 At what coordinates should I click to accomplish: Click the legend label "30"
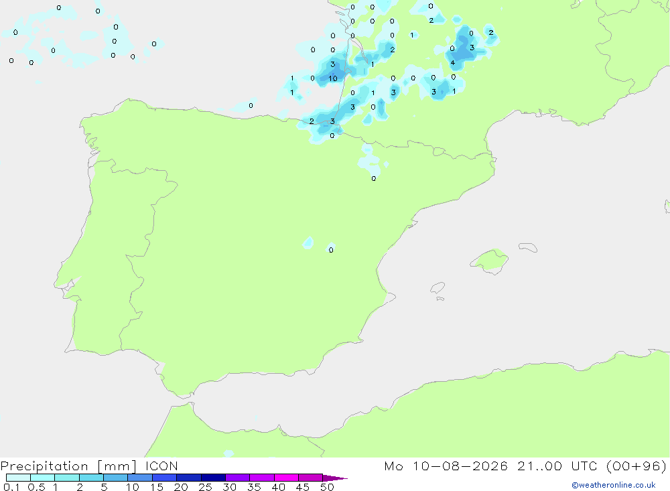229,487
